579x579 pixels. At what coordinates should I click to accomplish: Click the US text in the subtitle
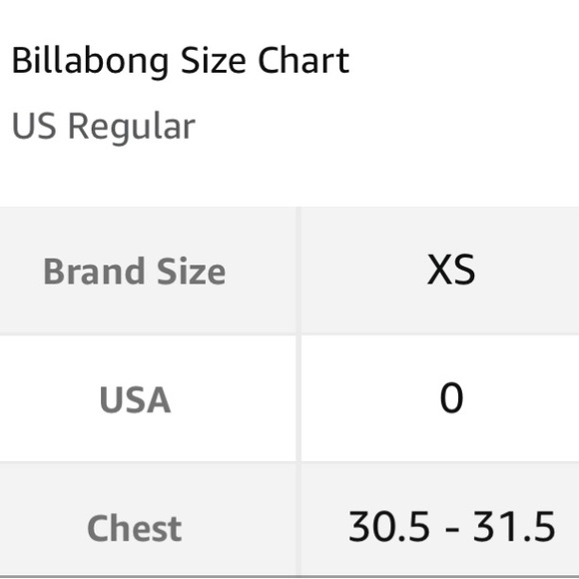[x=34, y=126]
